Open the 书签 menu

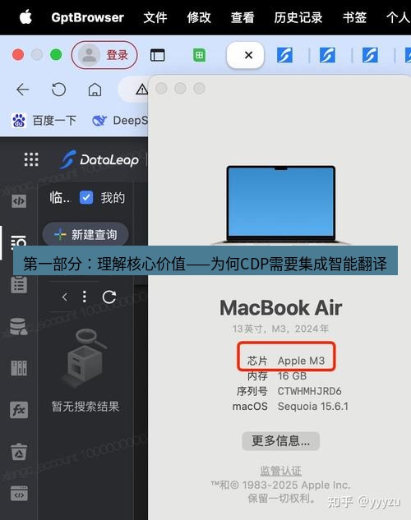coord(354,17)
